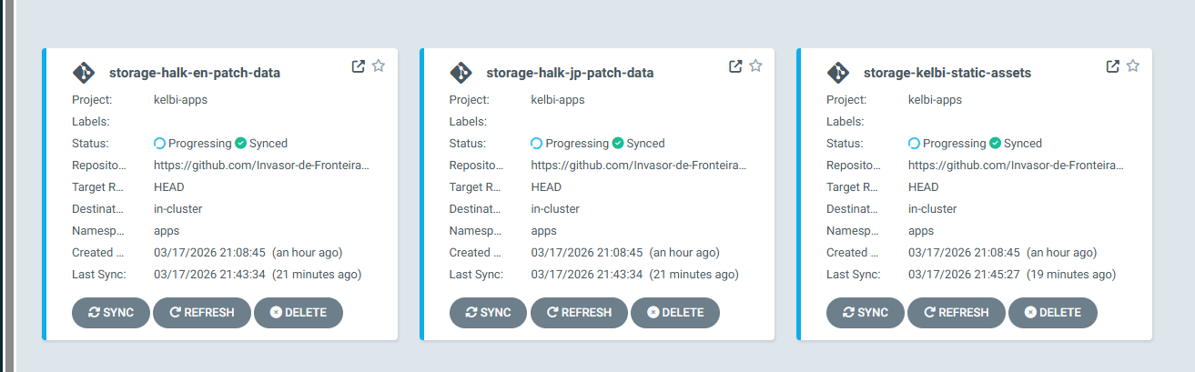Screen dimensions: 1195x372
Task: Open the storage-halk-jp-patch-data repository URL
Action: [639, 166]
